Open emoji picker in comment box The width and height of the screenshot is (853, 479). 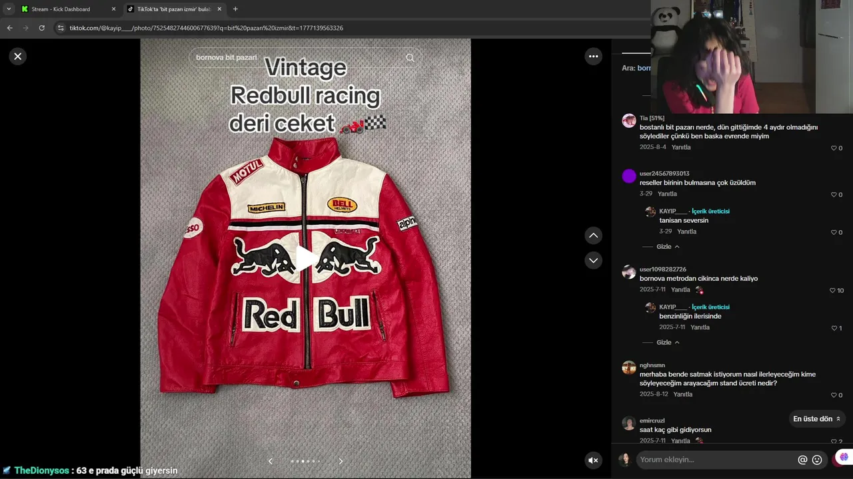pyautogui.click(x=817, y=460)
